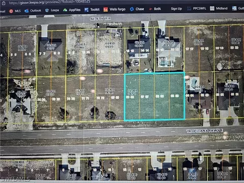Click the site info lock icon

point(4,3)
